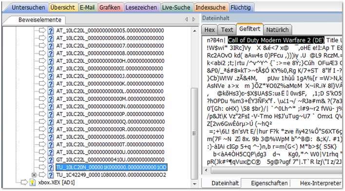
Task: Open the Lesezeichen tab
Action: (x=141, y=8)
